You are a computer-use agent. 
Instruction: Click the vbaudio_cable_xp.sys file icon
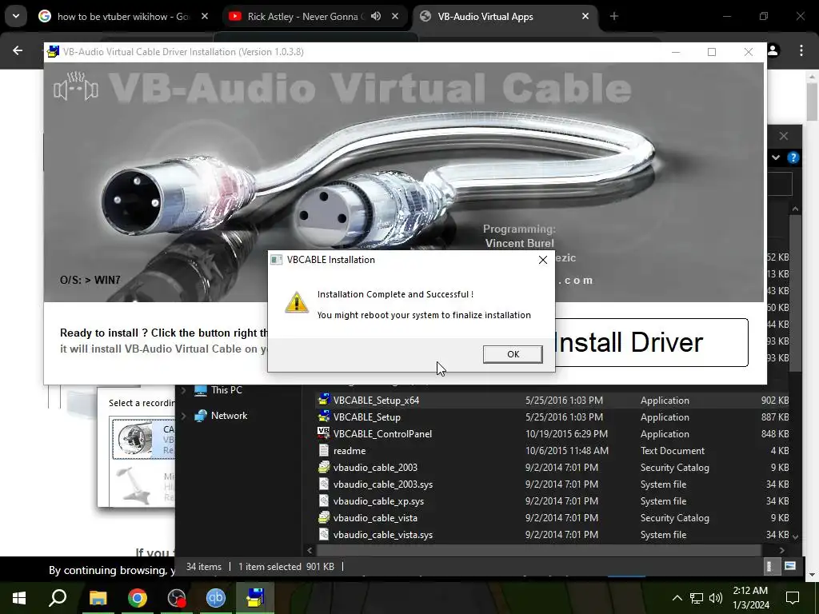324,500
